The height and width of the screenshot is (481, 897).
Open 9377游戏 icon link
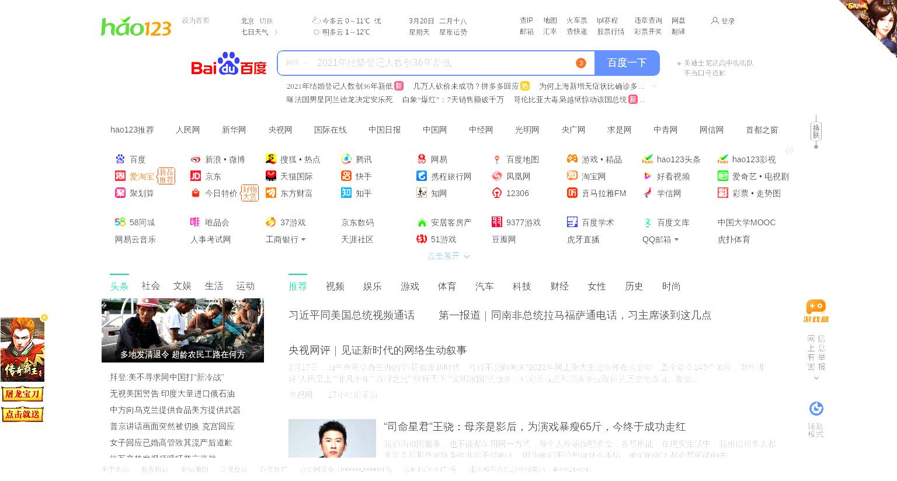(x=497, y=222)
